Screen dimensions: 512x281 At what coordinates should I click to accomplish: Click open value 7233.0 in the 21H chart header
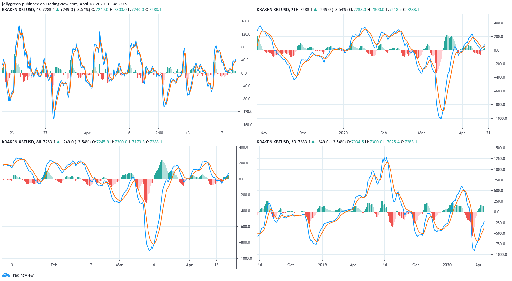[360, 10]
